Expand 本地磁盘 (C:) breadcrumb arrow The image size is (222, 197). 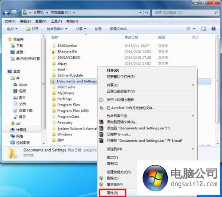[74, 12]
